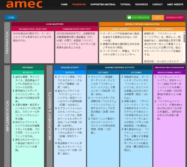Click target audience item 3 フードブロガー

(x=120, y=53)
